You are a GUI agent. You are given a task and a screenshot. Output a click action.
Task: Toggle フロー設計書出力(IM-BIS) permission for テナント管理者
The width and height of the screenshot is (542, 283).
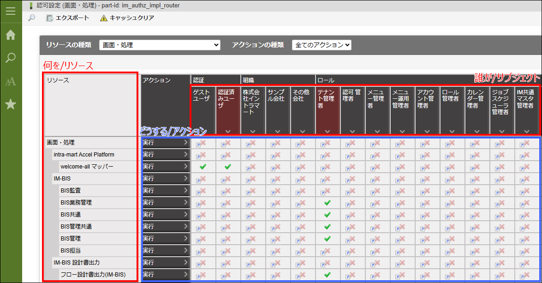[x=328, y=275]
